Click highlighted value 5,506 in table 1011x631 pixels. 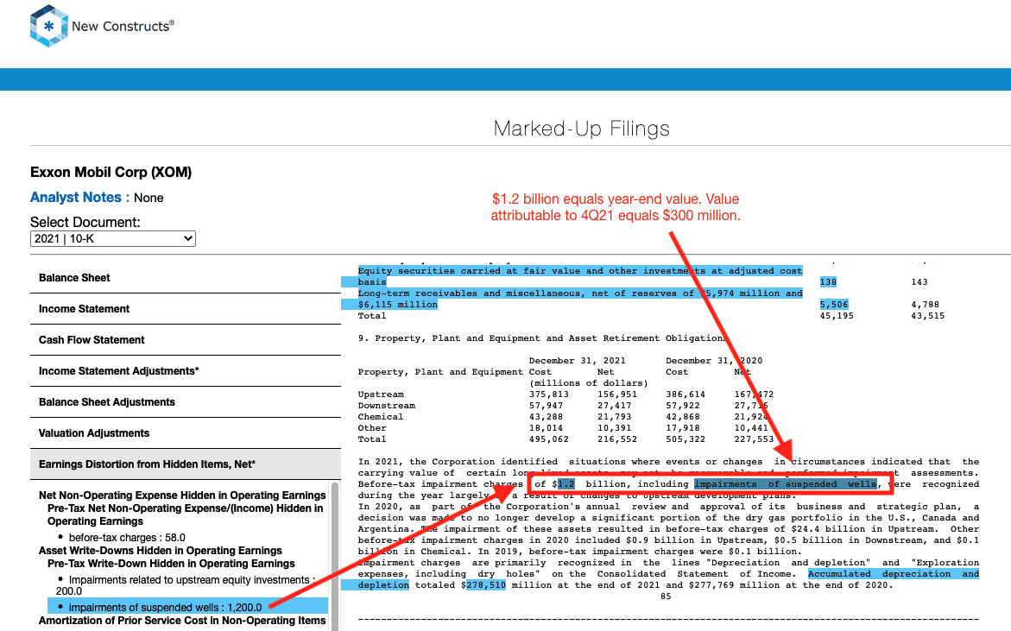pos(834,304)
